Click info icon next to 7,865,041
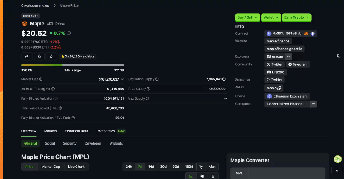Viewport: 344px width, 179px height. coord(224,79)
